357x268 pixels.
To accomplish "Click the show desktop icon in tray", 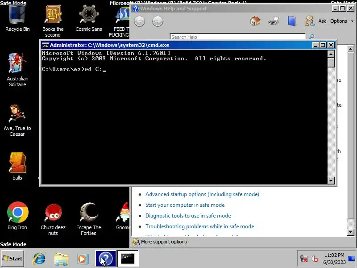I will (352, 259).
